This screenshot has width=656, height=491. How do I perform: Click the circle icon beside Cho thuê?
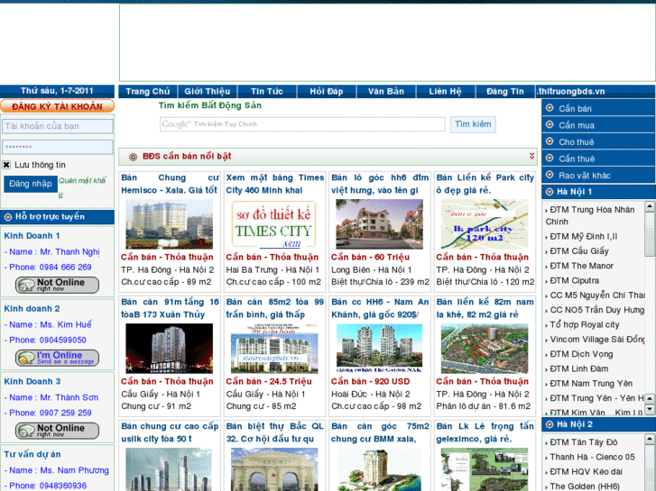550,141
